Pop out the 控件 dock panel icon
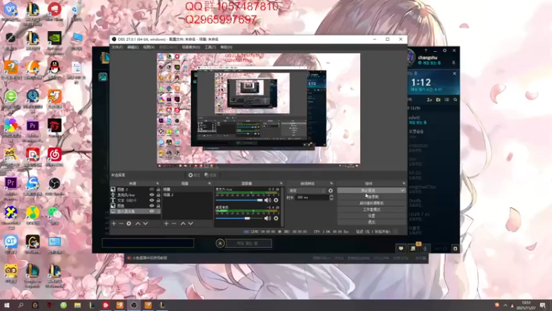The image size is (552, 311). [404, 183]
